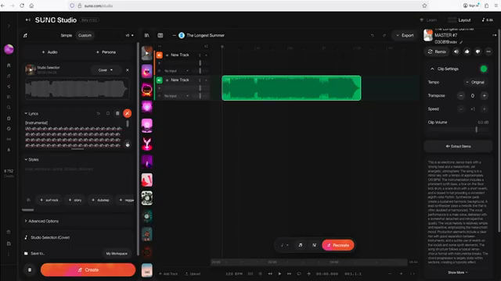Viewport: 501px width, 281px height.
Task: Open the note dropdown left of Recreate
Action: click(284, 245)
